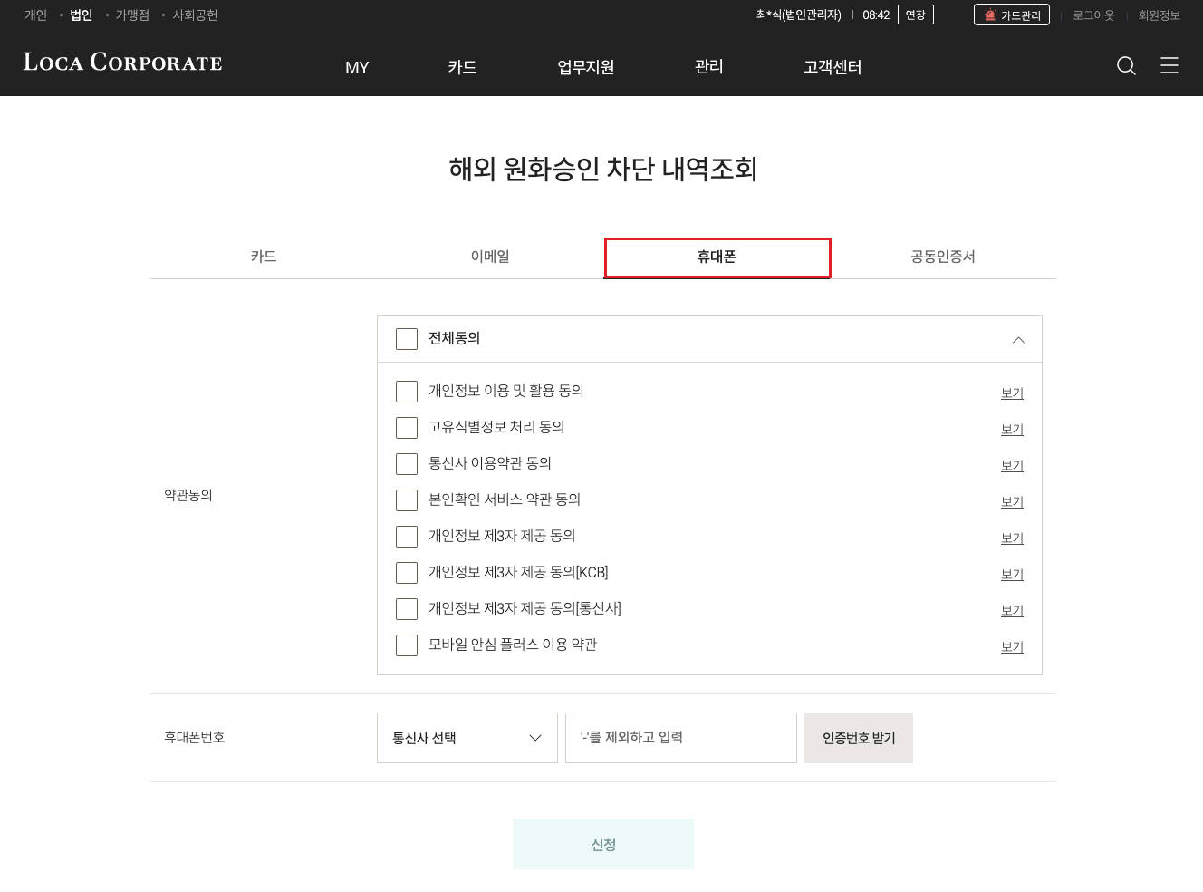This screenshot has height=892, width=1203.
Task: Collapse the 전체동의 terms section chevron
Action: tap(1018, 340)
